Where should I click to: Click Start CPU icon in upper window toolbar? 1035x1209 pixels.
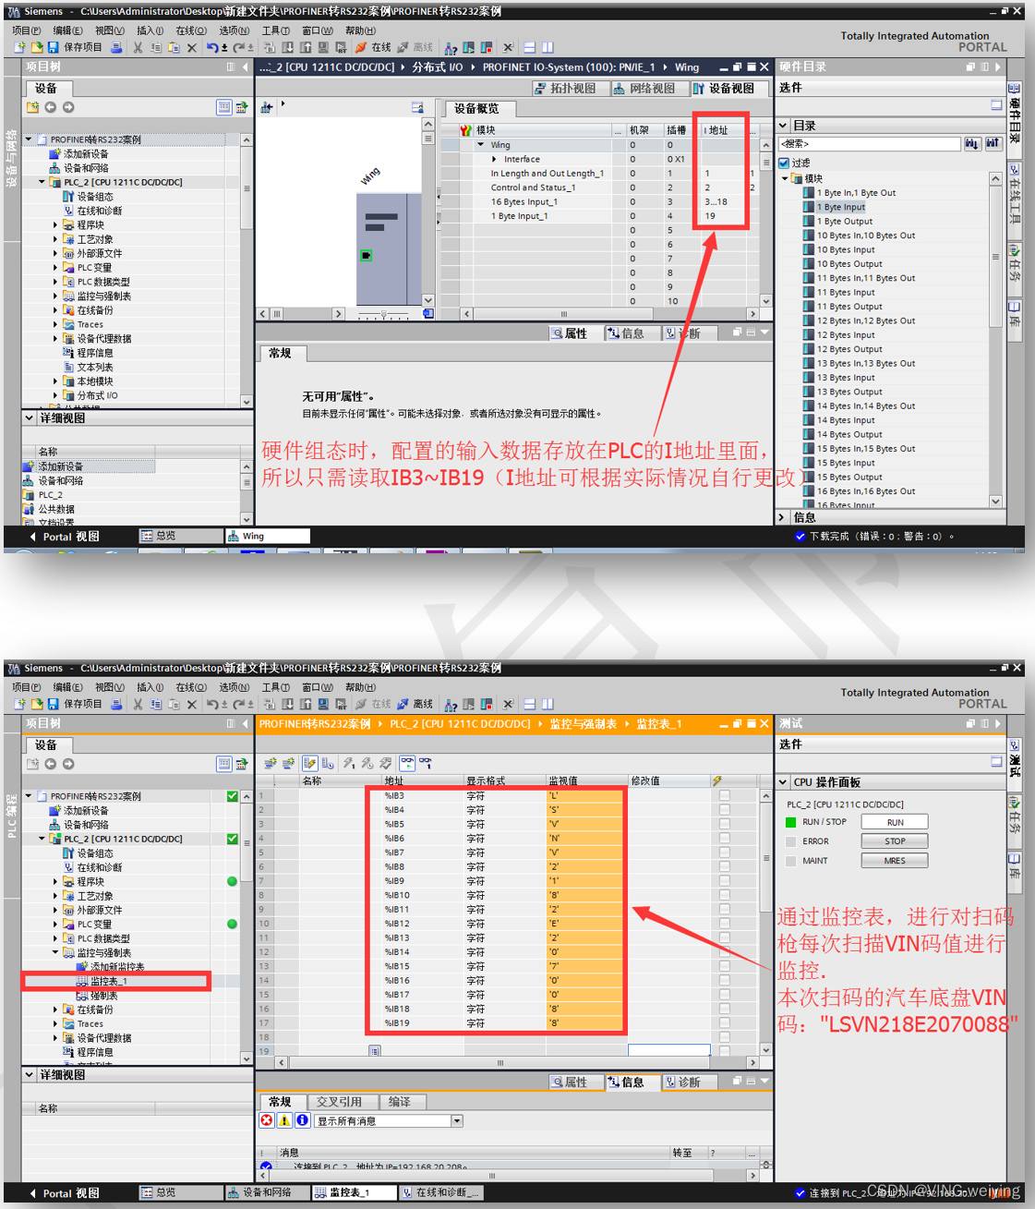pyautogui.click(x=469, y=48)
